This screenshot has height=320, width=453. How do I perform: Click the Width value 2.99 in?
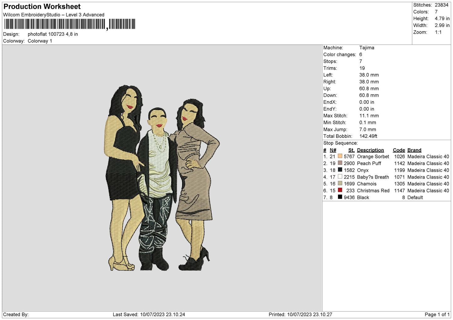[442, 25]
